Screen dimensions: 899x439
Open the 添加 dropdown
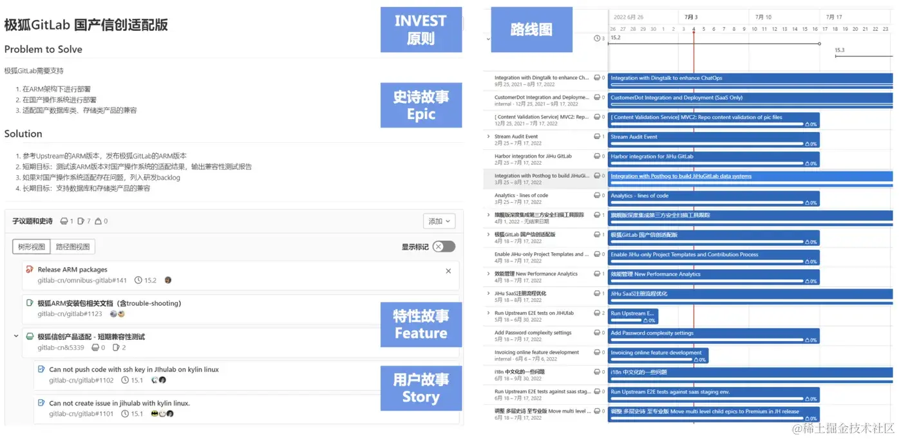click(x=439, y=221)
